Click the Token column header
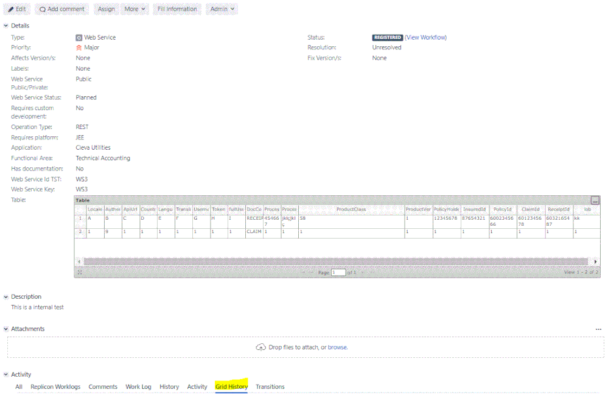This screenshot has height=395, width=608. (x=218, y=210)
